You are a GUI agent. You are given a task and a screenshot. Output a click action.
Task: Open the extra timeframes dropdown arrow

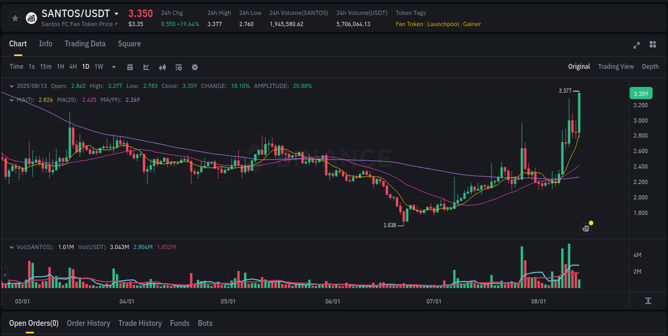[113, 67]
